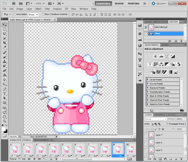
Task: Switch to the Masks tab
Action: [x=165, y=45]
